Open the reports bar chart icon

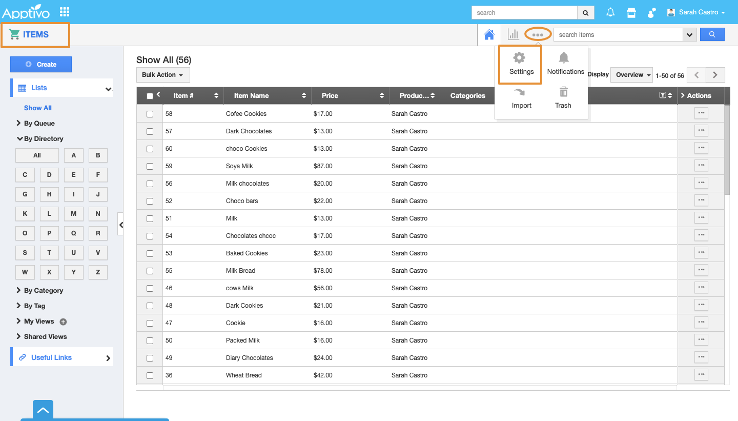[x=513, y=34]
